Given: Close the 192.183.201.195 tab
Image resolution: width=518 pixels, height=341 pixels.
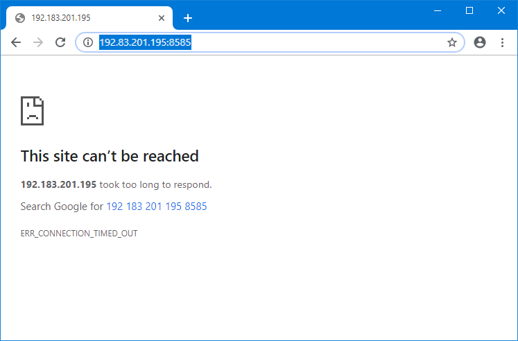Looking at the screenshot, I should coord(161,18).
